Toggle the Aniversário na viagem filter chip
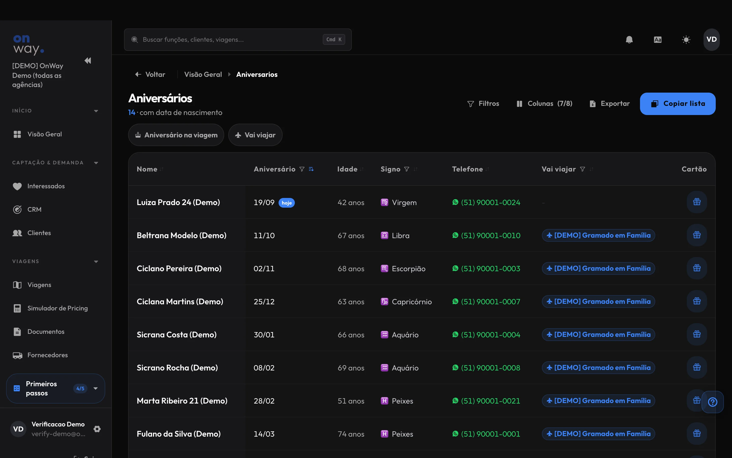The image size is (732, 458). click(176, 135)
